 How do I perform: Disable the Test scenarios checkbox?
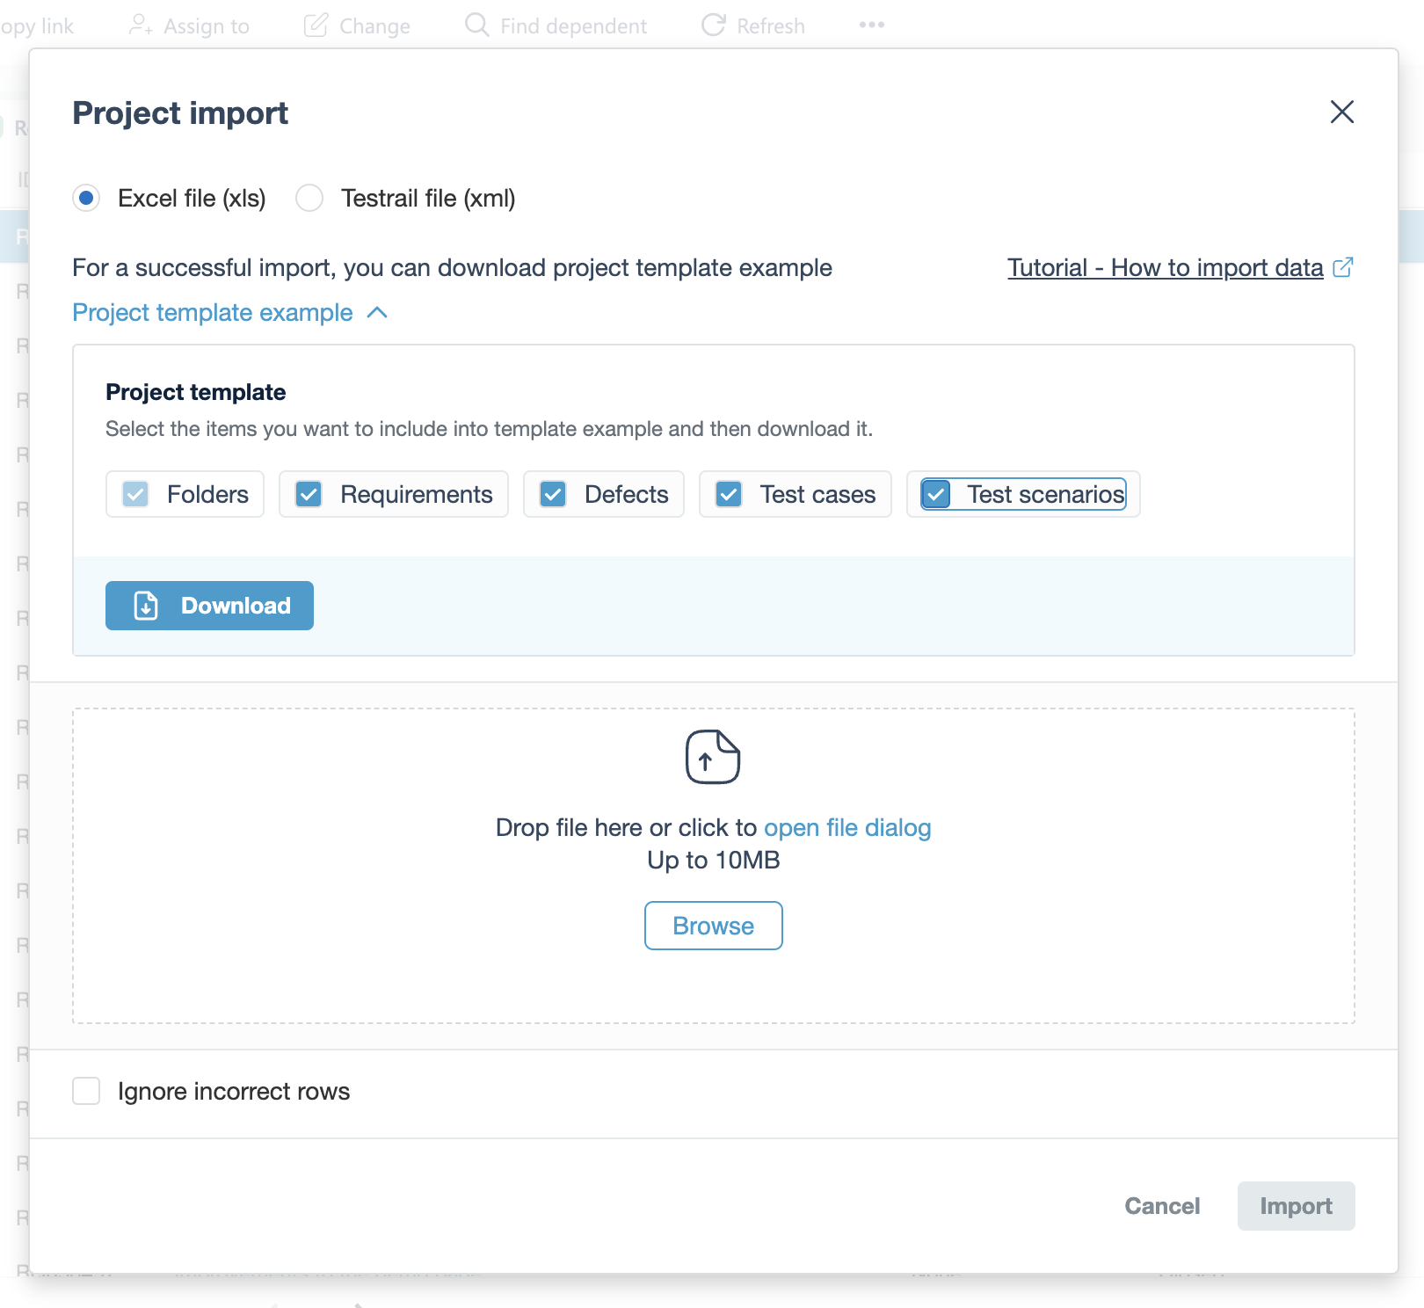pos(936,494)
